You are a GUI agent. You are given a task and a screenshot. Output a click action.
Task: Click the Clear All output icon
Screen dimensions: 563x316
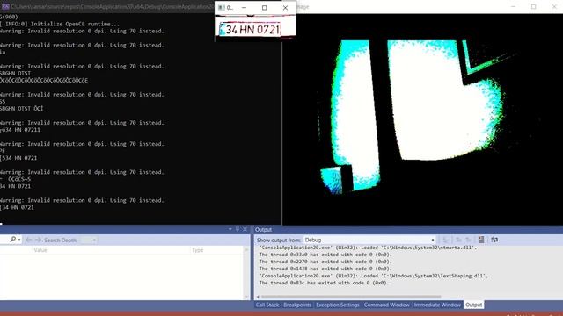pyautogui.click(x=481, y=240)
